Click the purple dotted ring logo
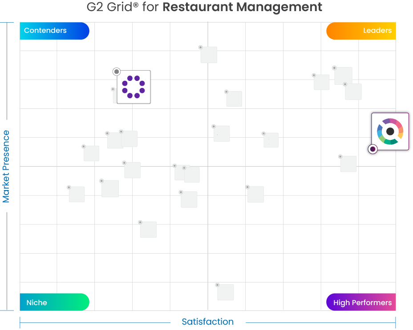This screenshot has width=413, height=330. click(134, 87)
